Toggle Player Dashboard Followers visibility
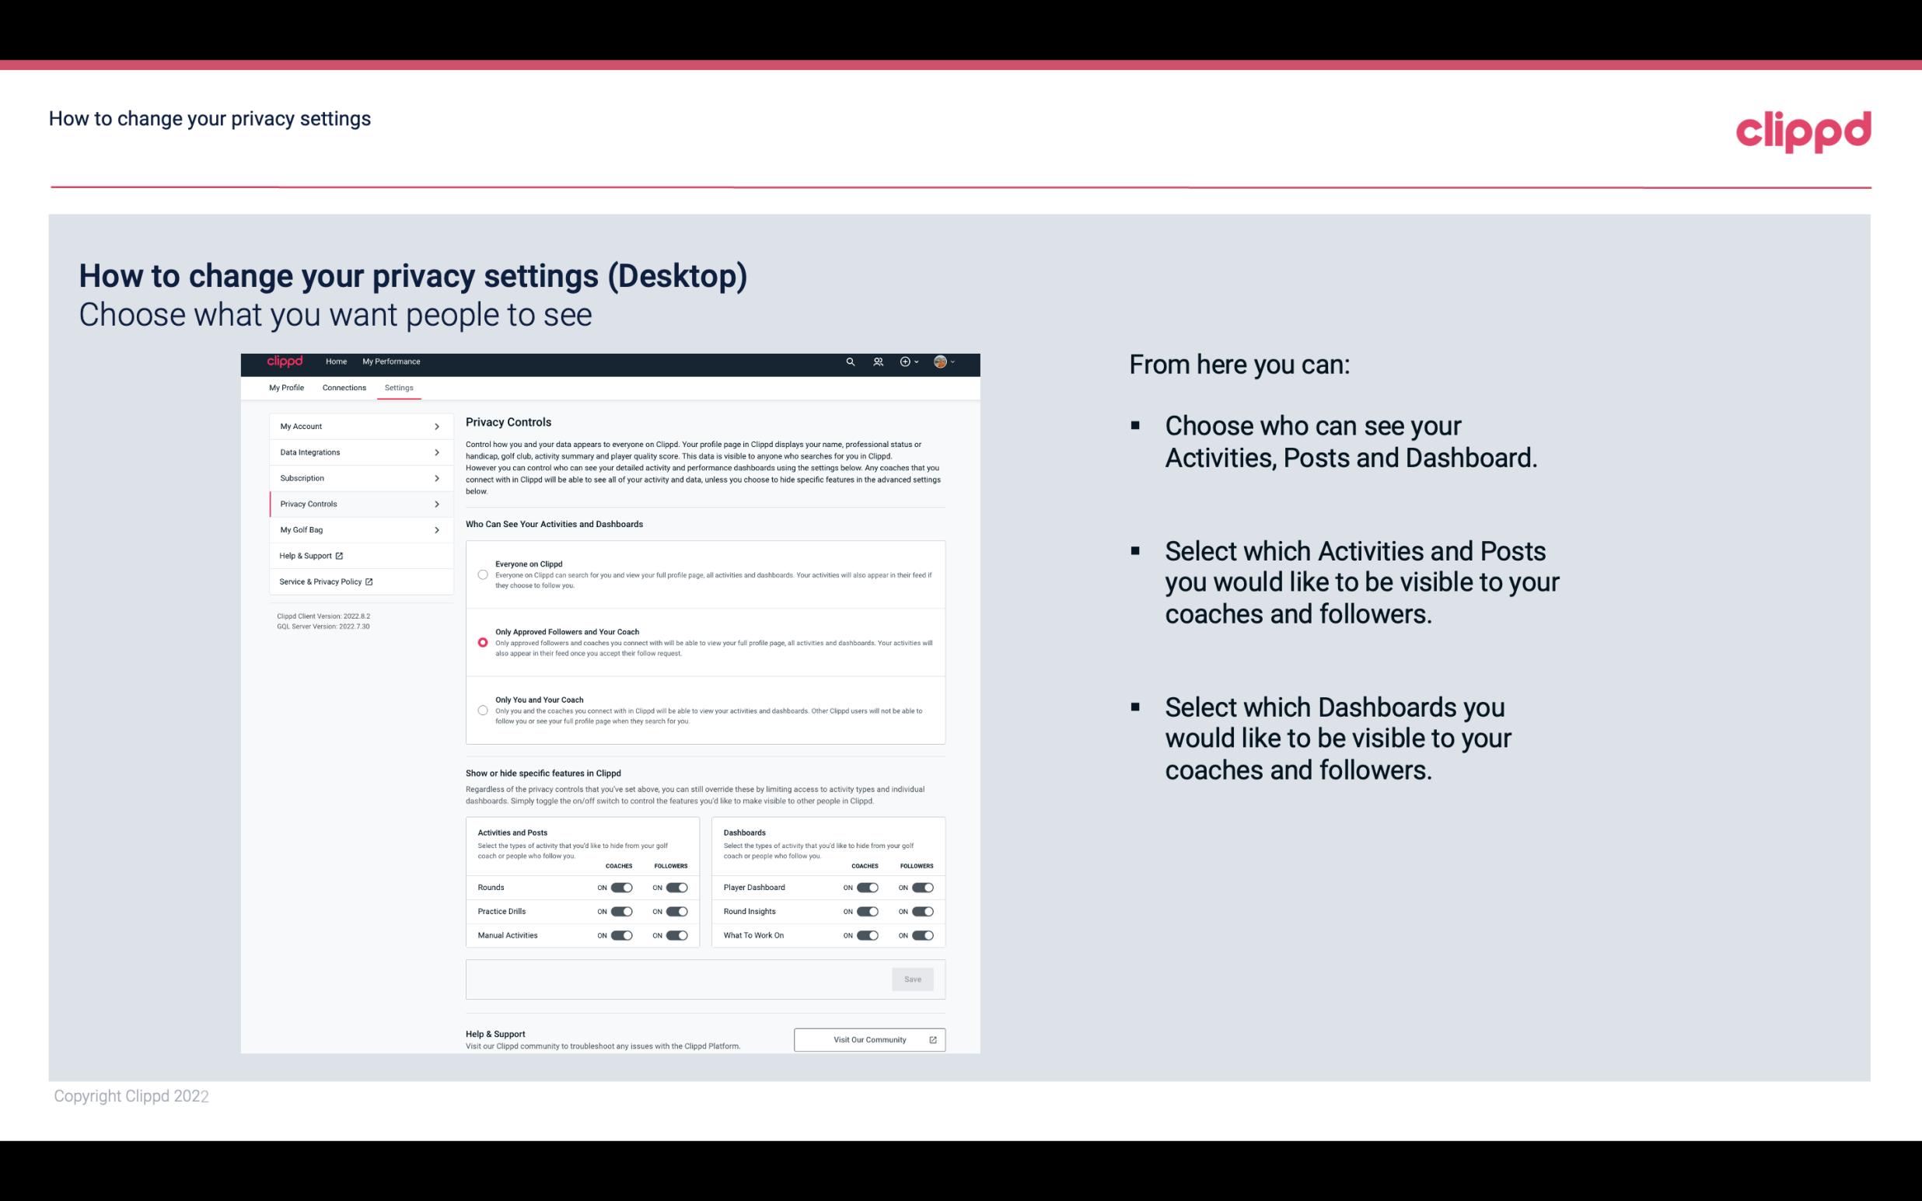Viewport: 1922px width, 1201px height. coord(921,887)
